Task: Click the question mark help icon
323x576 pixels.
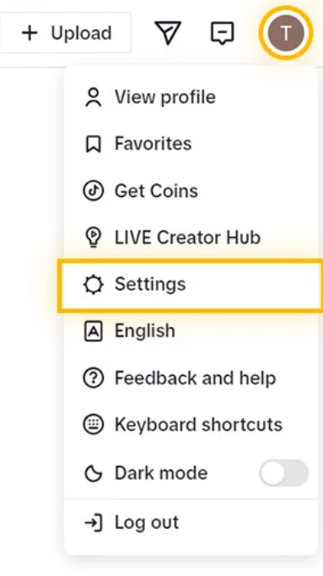Action: coord(93,378)
